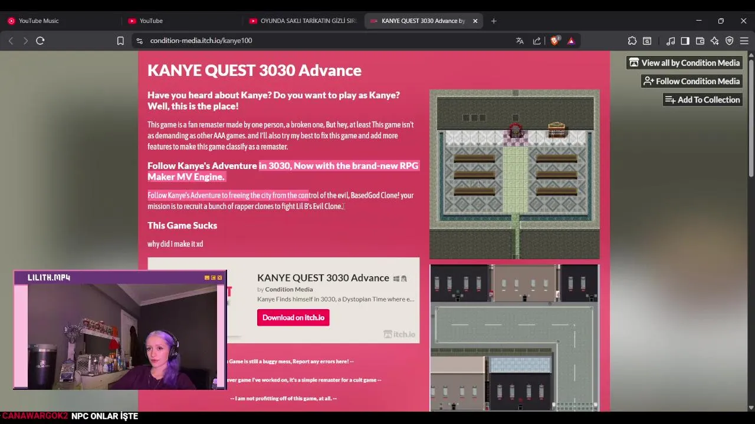Screen dimensions: 755x424
Task: Open a new tab with the plus
Action: pos(494,21)
